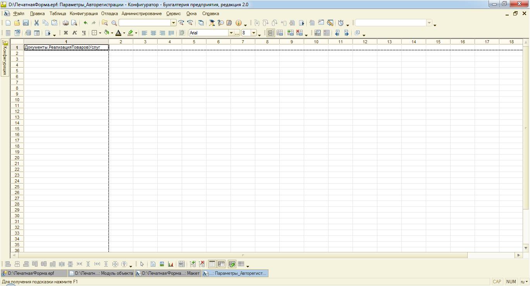
Task: Expand the empty combo box beside the clock icon
Action: pyautogui.click(x=429, y=23)
